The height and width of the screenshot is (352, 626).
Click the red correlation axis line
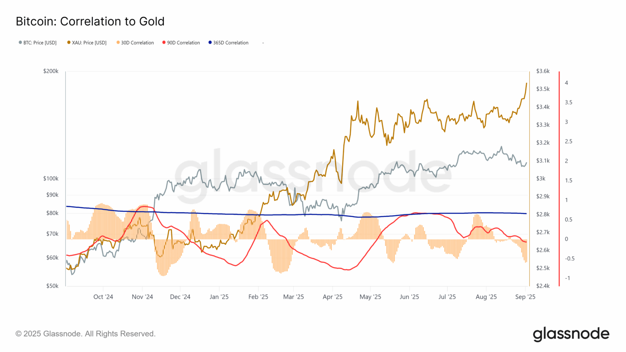(x=559, y=178)
